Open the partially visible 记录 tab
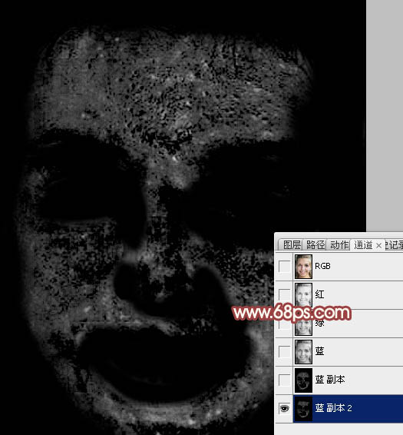The height and width of the screenshot is (435, 403). [394, 245]
